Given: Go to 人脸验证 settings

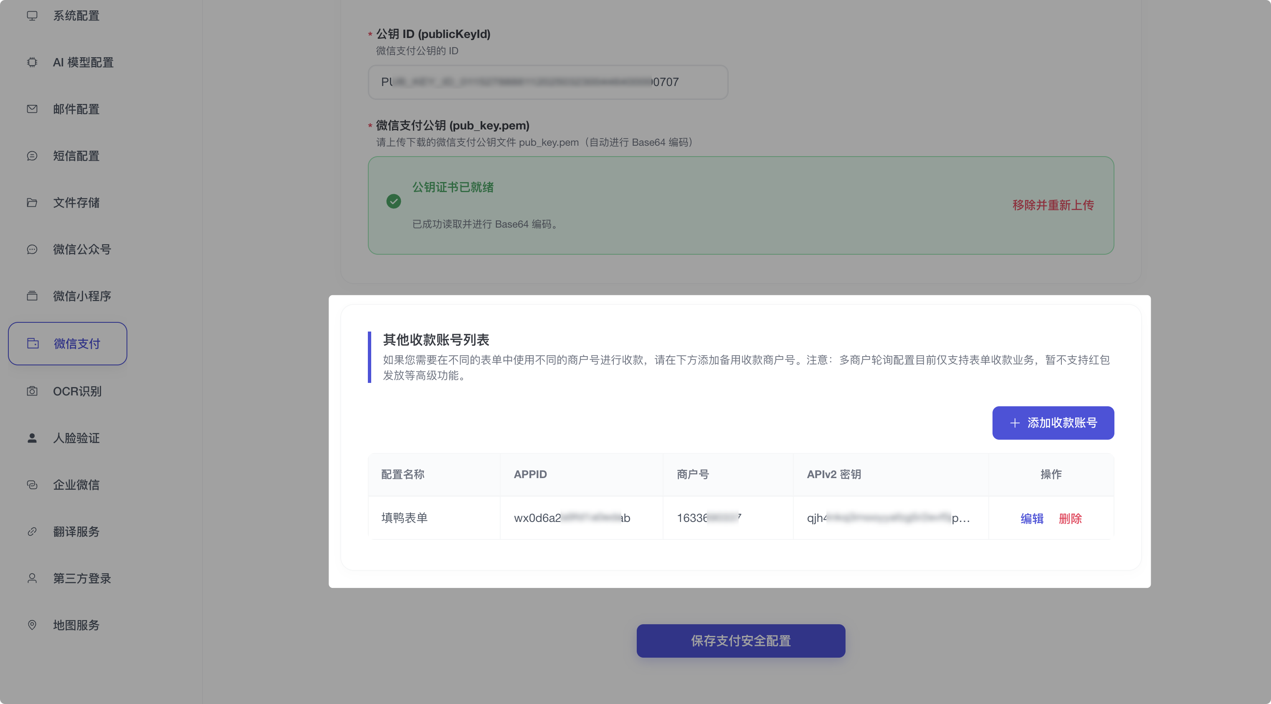Looking at the screenshot, I should pyautogui.click(x=67, y=438).
